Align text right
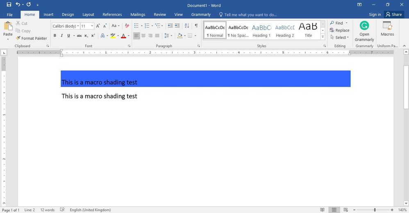The image size is (409, 213). pos(150,36)
